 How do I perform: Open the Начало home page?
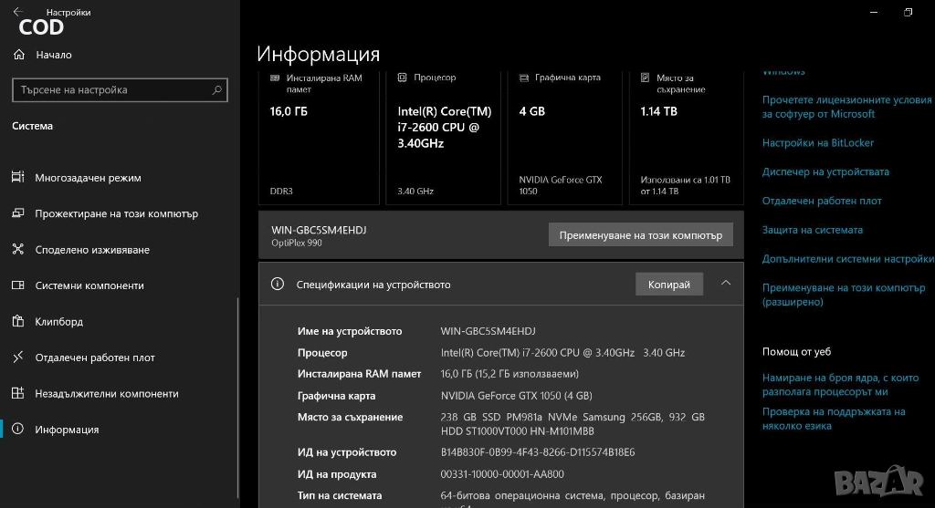tap(54, 55)
